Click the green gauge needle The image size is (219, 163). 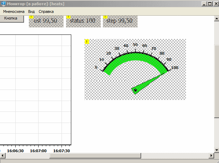pos(148,84)
